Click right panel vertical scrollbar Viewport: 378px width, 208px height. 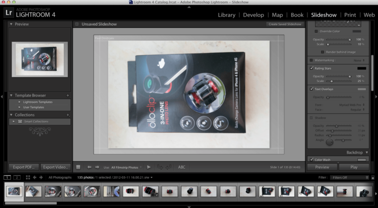[x=372, y=73]
